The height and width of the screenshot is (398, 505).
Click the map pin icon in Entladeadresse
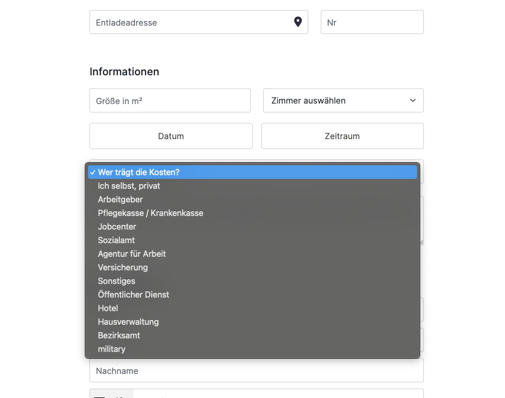pyautogui.click(x=298, y=22)
